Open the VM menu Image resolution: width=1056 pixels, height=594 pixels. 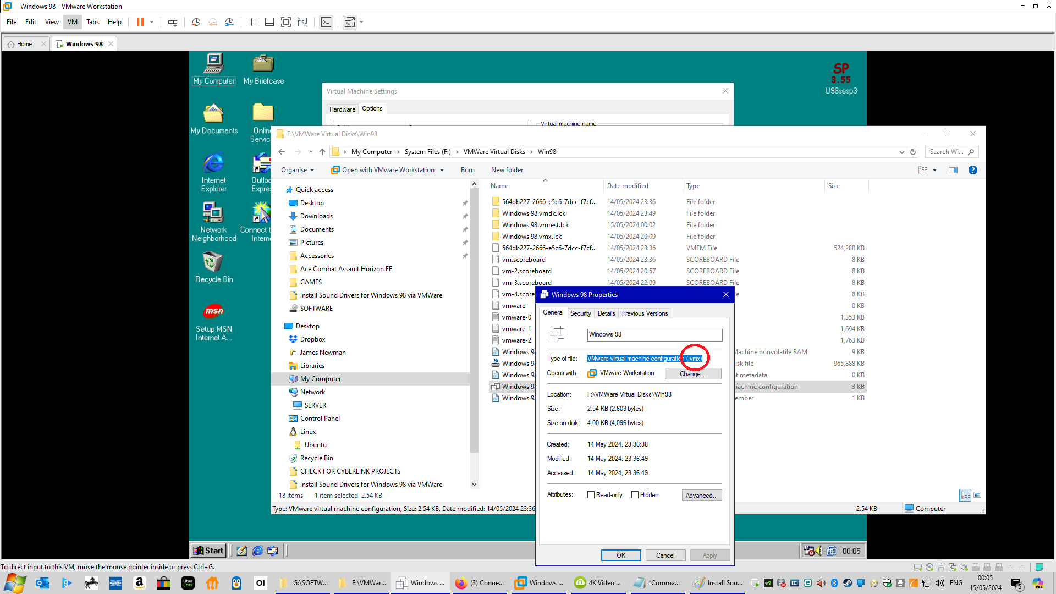73,22
